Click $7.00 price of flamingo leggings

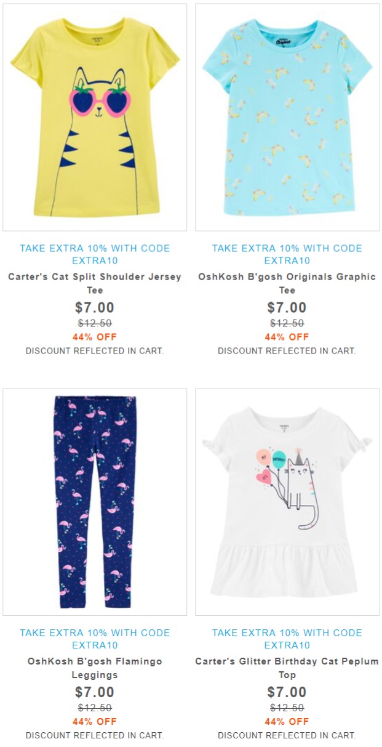tap(95, 692)
